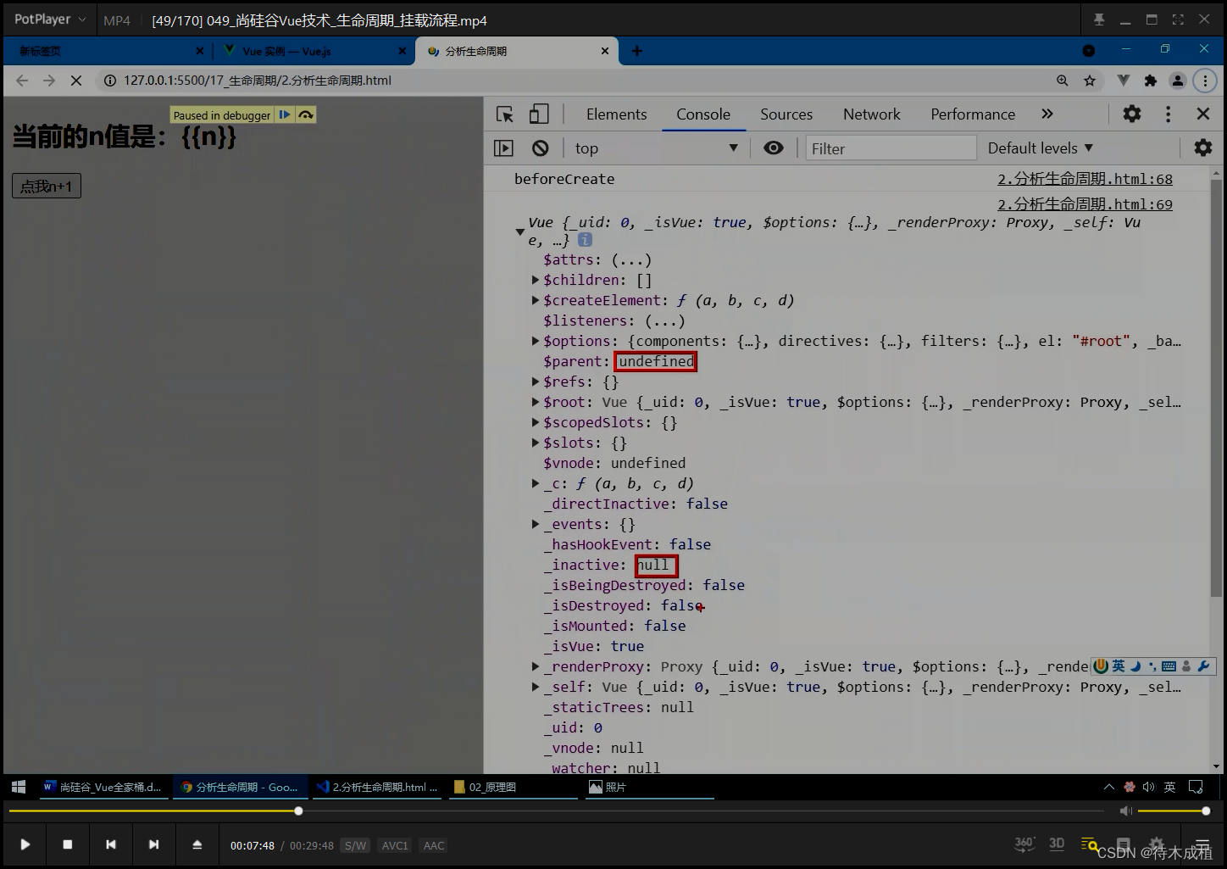This screenshot has width=1227, height=869.
Task: Show more DevTools tabs chevron
Action: pos(1047,114)
